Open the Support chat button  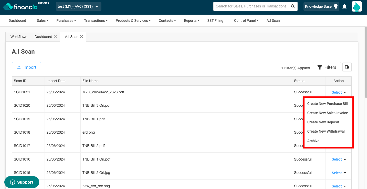tap(22, 182)
